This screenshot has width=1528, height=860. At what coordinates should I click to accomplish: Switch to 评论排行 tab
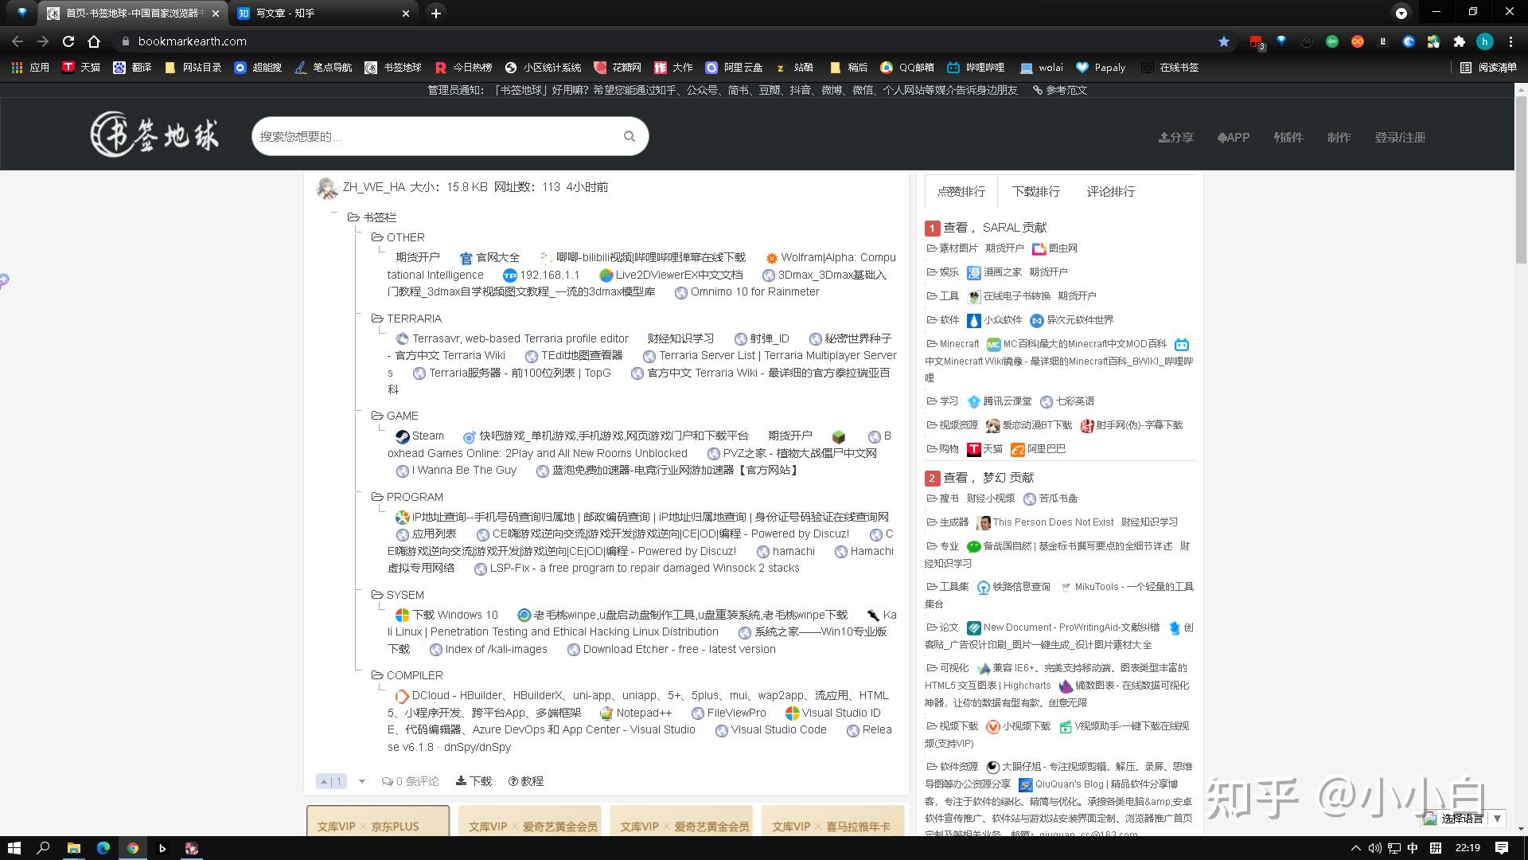click(1110, 191)
